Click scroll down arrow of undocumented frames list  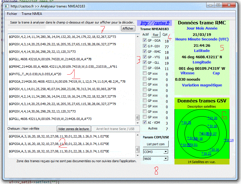pos(138,155)
